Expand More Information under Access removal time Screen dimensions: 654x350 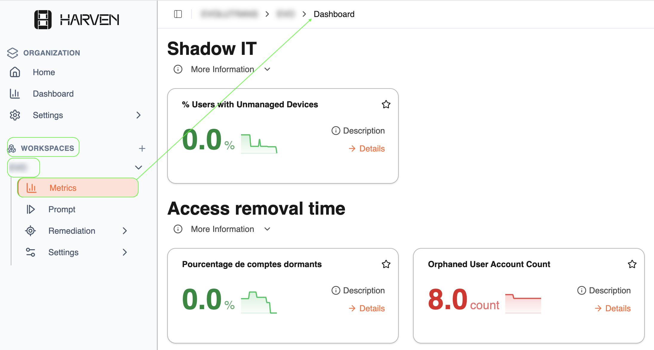coord(222,229)
